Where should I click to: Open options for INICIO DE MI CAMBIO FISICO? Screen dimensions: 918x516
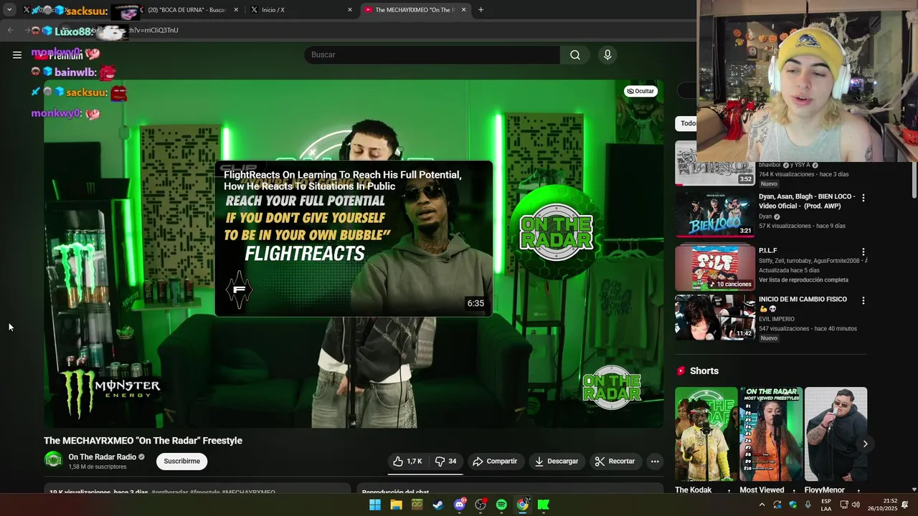coord(863,301)
